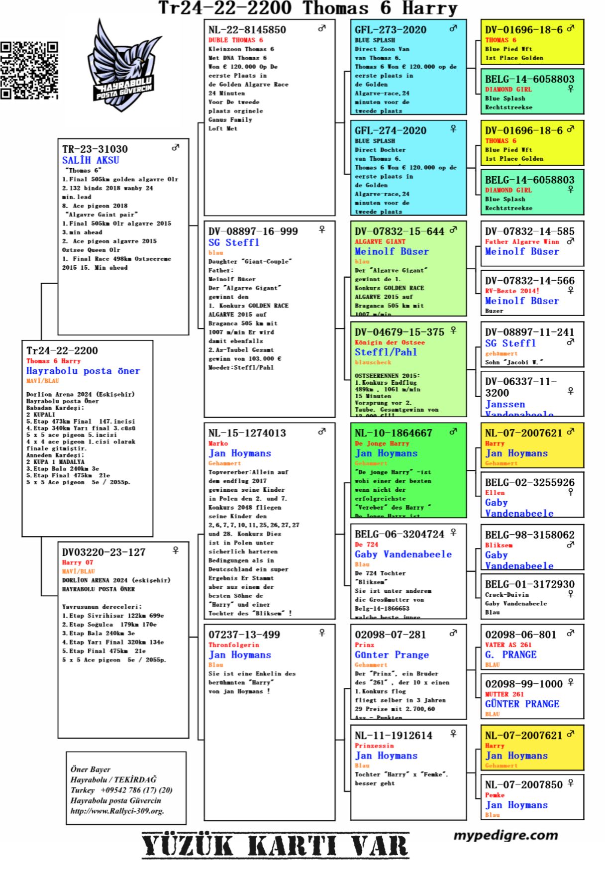605x872 pixels.
Task: Click the ring number "DV03220-23-127"
Action: point(104,552)
